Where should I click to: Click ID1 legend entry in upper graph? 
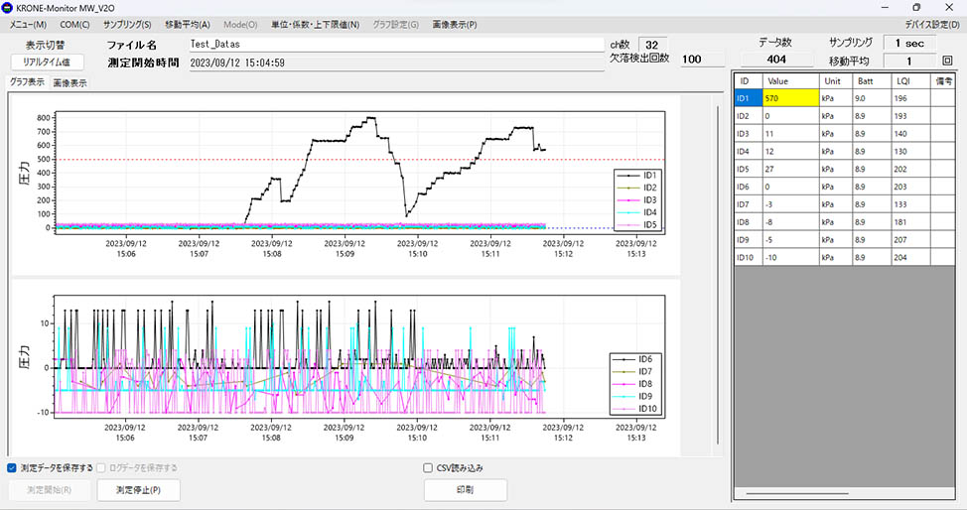click(x=637, y=176)
